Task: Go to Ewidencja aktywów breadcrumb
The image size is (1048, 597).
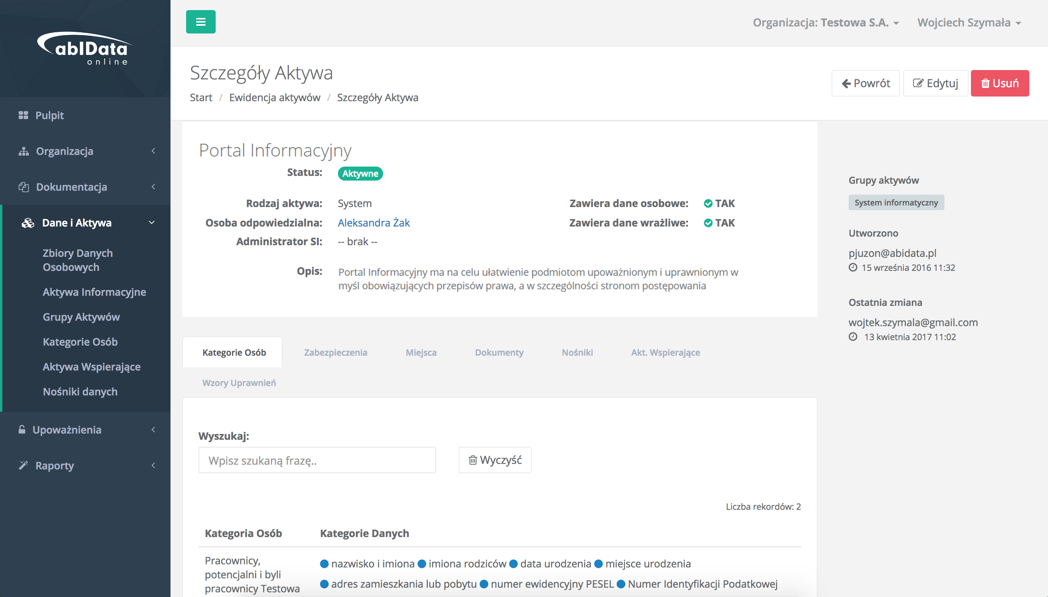Action: (x=275, y=98)
